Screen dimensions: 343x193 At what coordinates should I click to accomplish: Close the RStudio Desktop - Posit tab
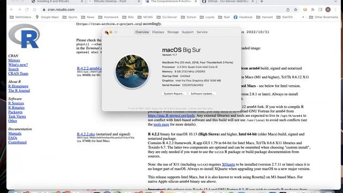[x=139, y=2]
